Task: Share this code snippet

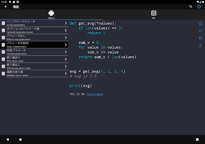Action: tap(200, 31)
